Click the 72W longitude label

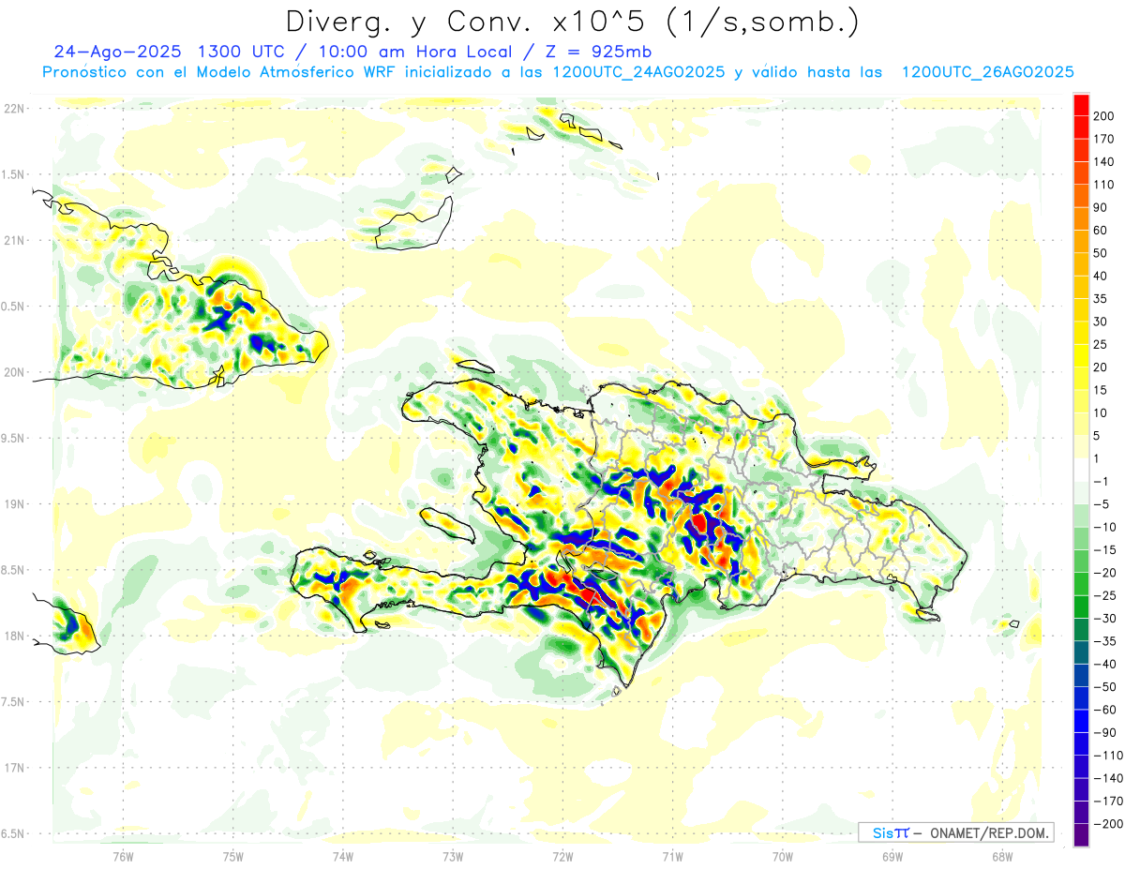pos(562,856)
